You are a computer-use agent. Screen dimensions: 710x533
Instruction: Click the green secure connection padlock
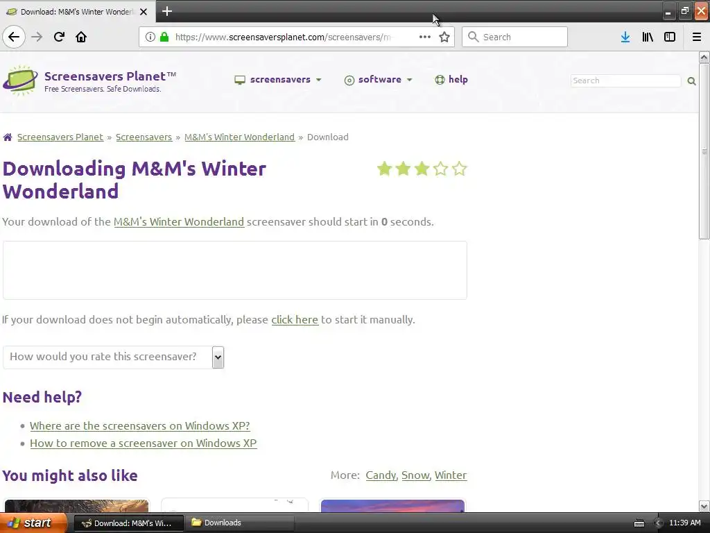pos(164,37)
